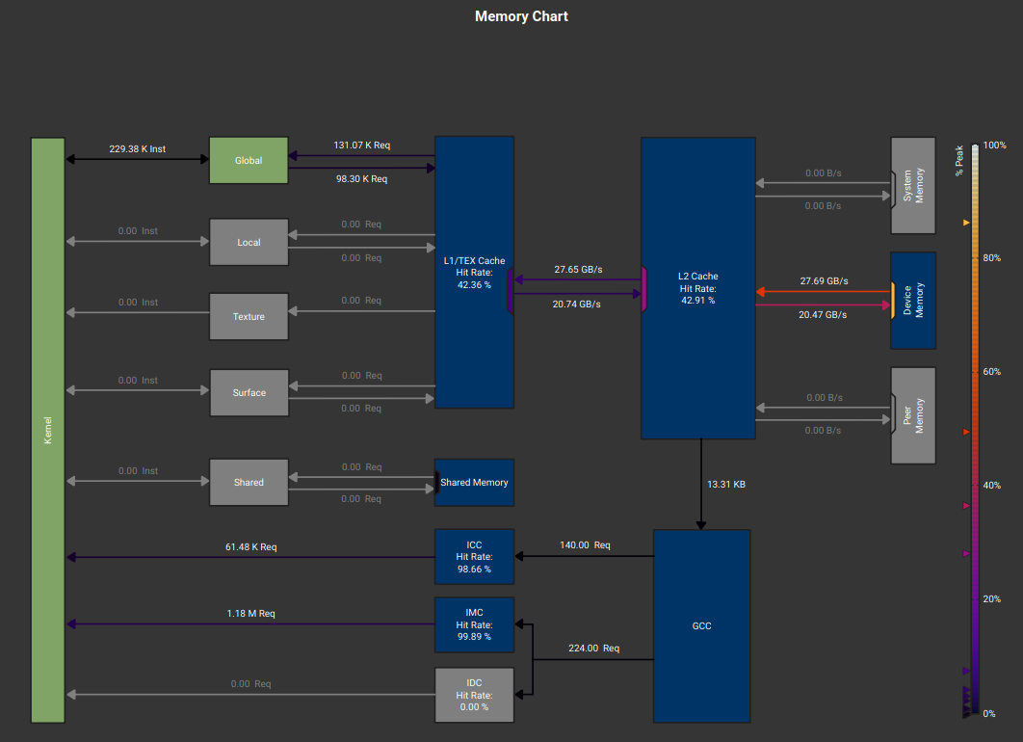Click the 27.69 GB/s device memory label

[824, 280]
